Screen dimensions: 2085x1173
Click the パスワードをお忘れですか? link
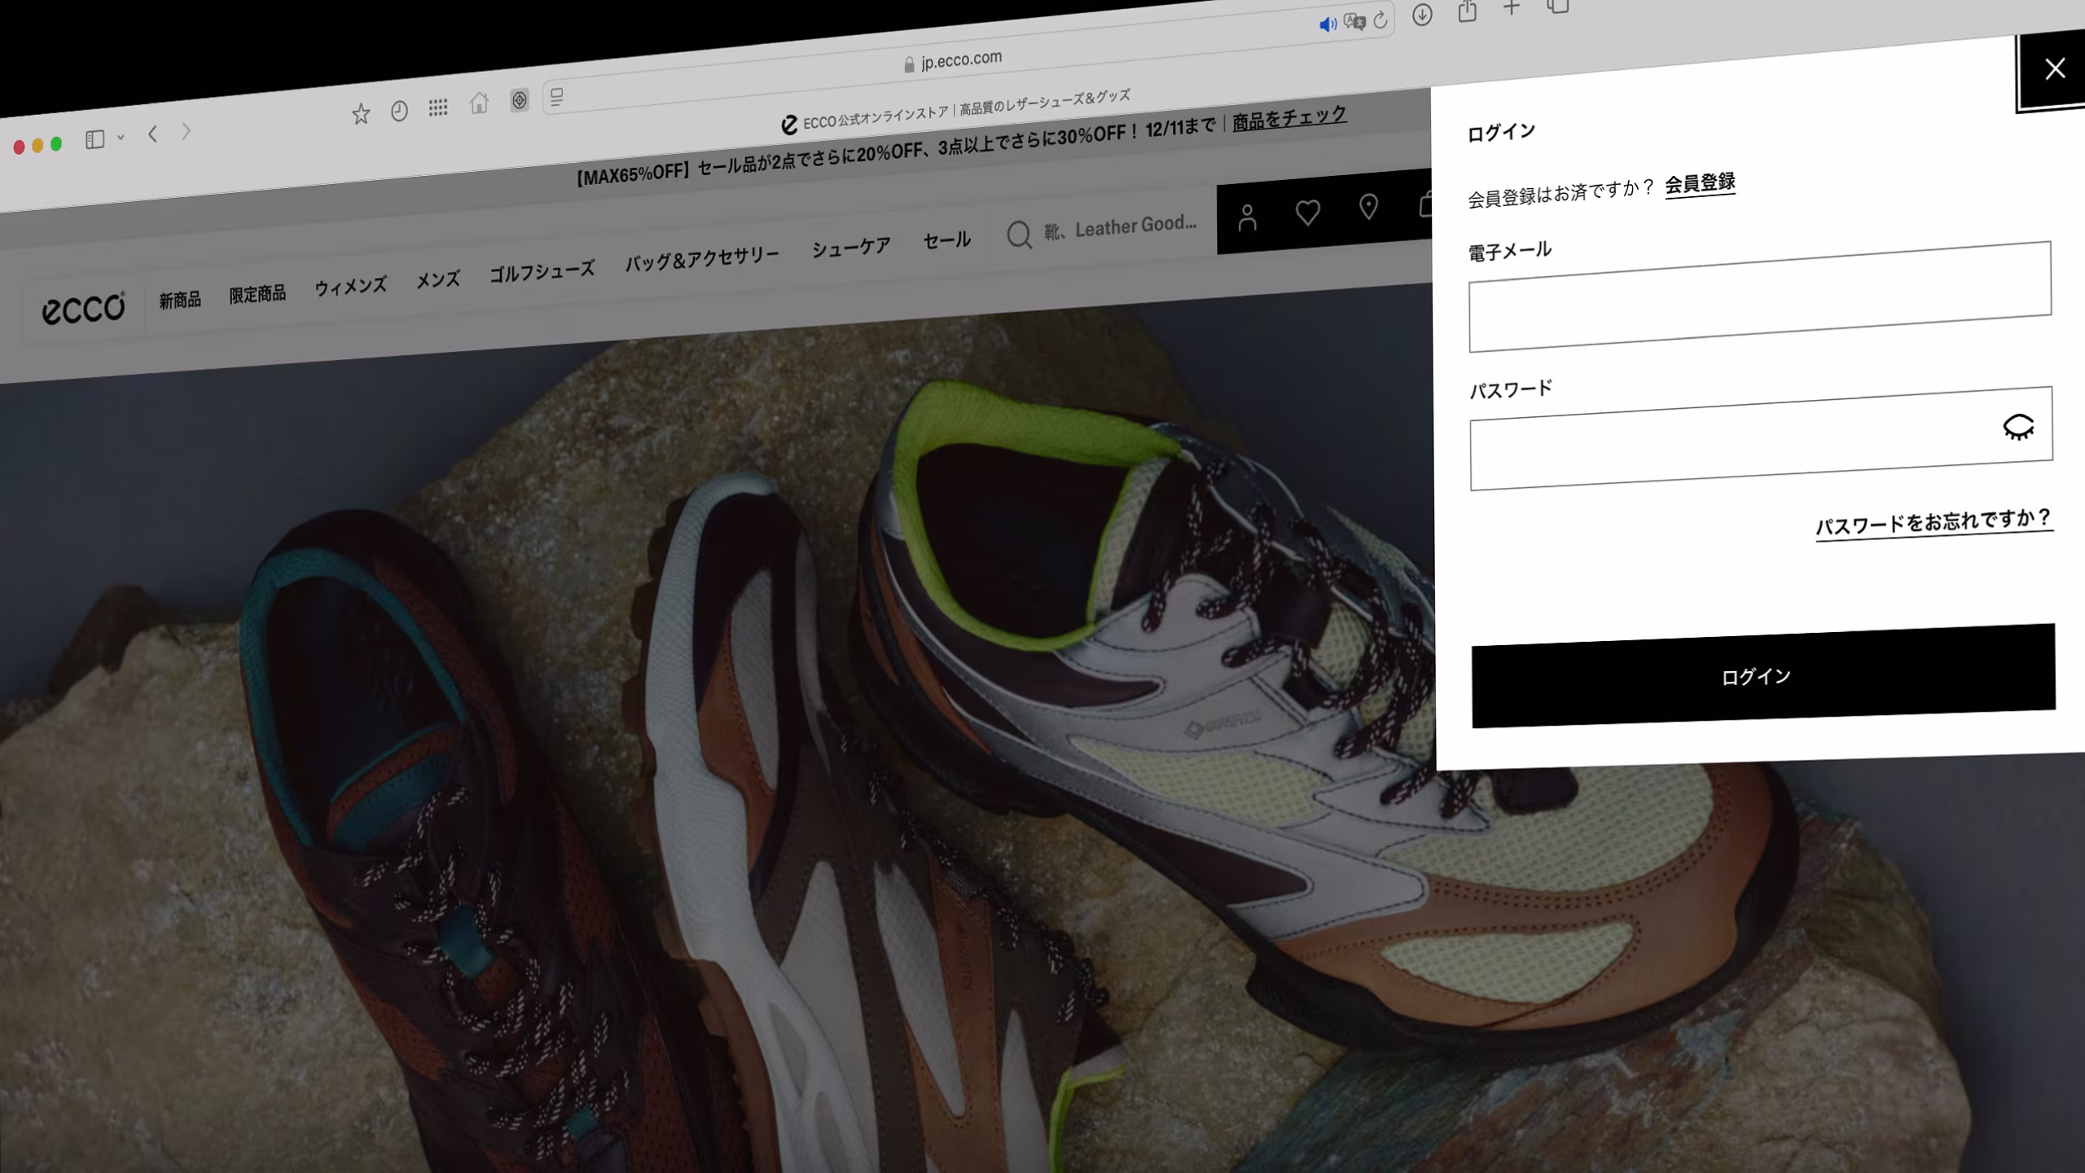click(x=1933, y=523)
